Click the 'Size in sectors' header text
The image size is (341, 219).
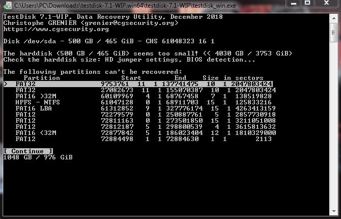pos(233,78)
